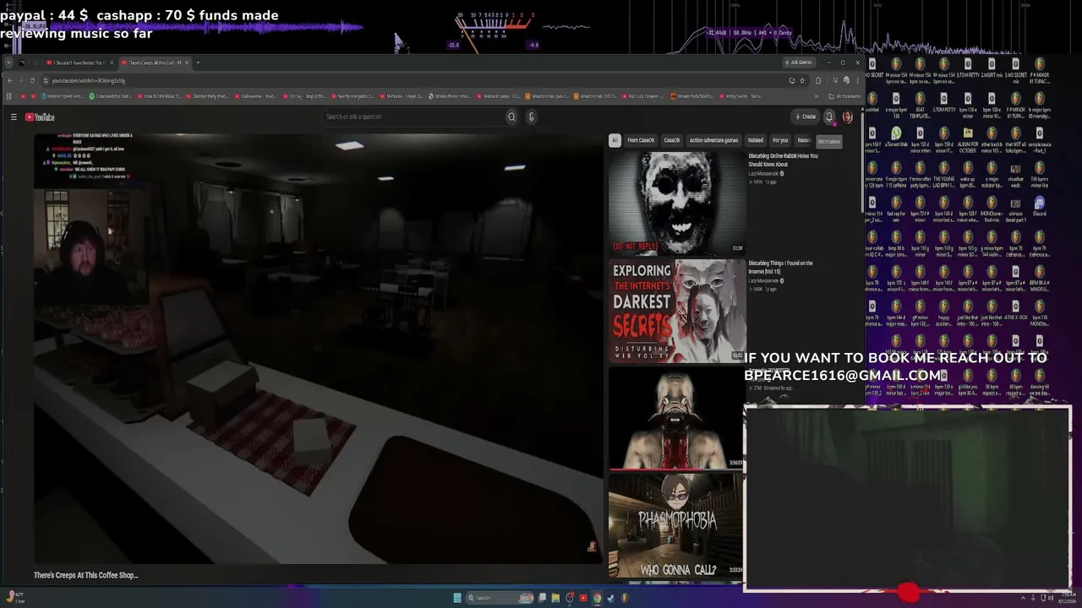Select the All filter chip
1082x608 pixels.
pos(615,140)
